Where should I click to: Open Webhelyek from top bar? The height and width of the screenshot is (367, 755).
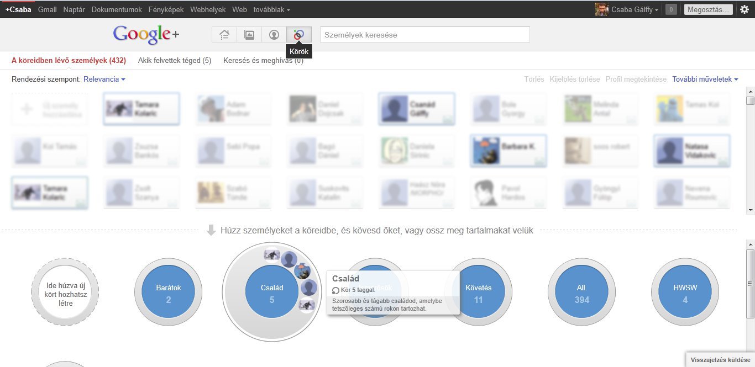point(208,9)
